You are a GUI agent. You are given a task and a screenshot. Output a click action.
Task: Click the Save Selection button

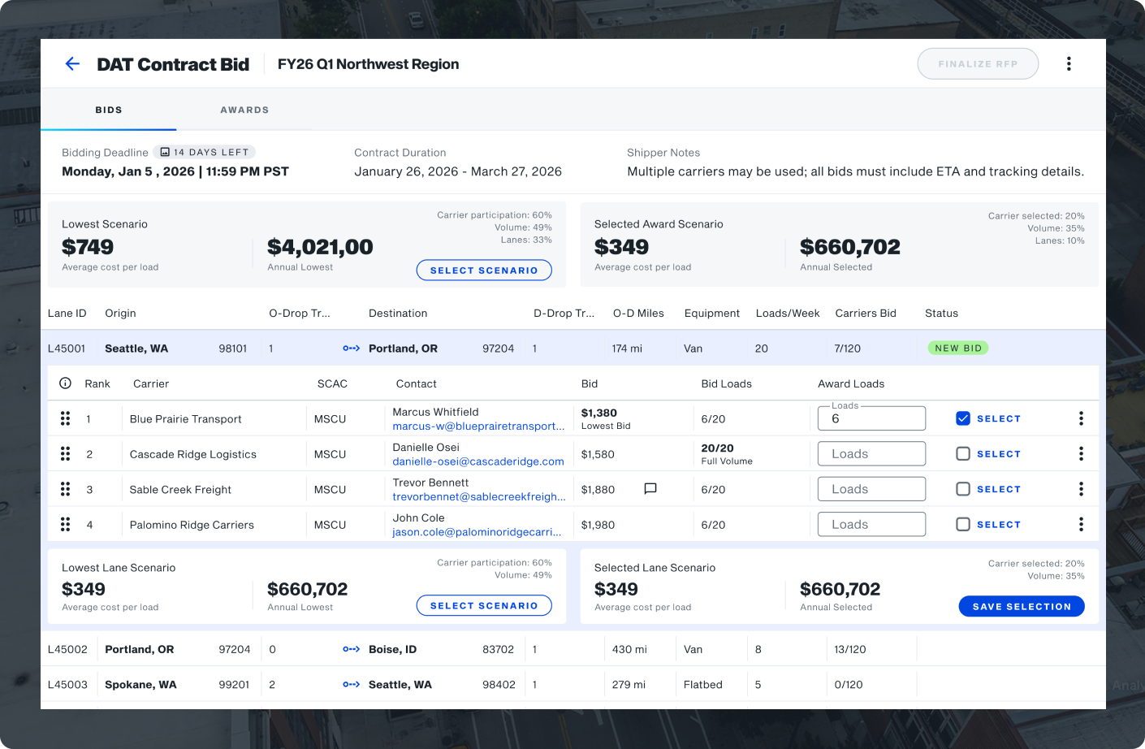tap(1022, 607)
